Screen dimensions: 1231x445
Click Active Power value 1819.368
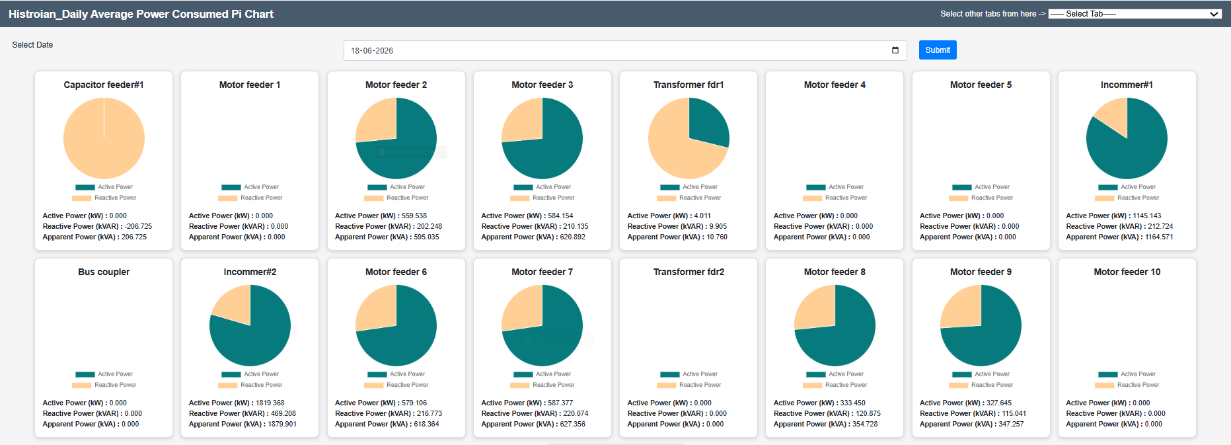coord(270,403)
